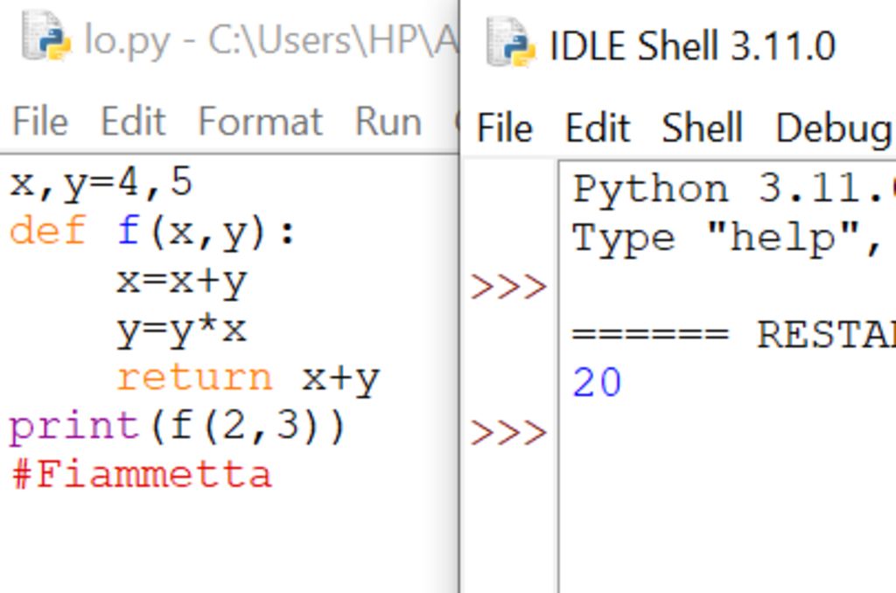Open the editor Run menu
The image size is (896, 593).
388,122
